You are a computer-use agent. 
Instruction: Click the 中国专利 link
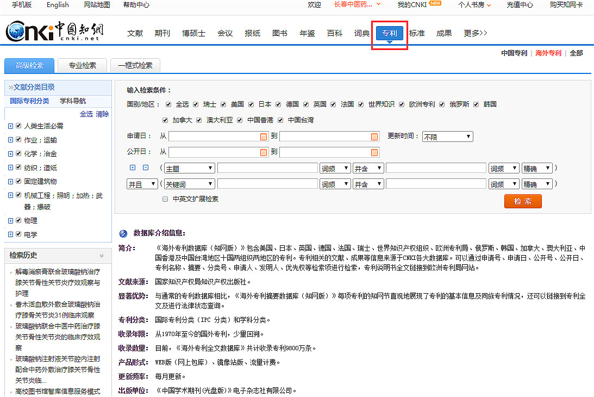514,53
